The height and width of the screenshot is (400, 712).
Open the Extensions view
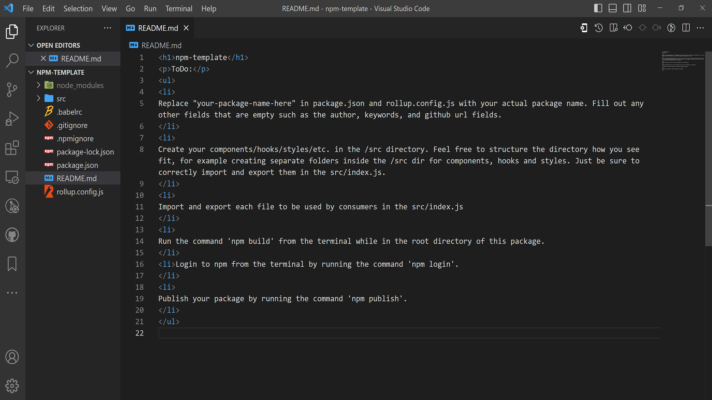click(12, 148)
